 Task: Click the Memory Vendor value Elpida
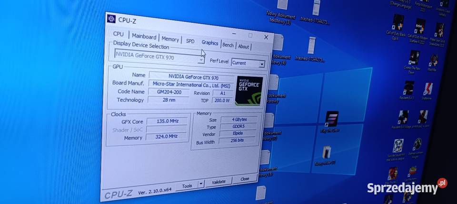pyautogui.click(x=238, y=133)
